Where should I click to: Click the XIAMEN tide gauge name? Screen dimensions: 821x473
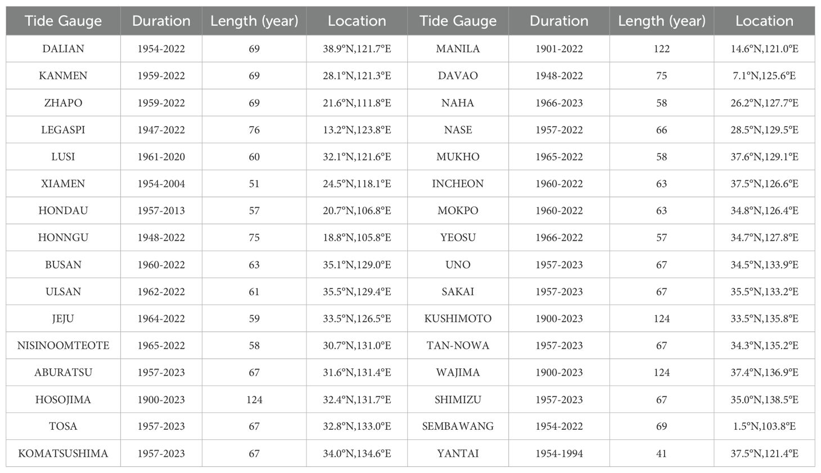click(63, 184)
